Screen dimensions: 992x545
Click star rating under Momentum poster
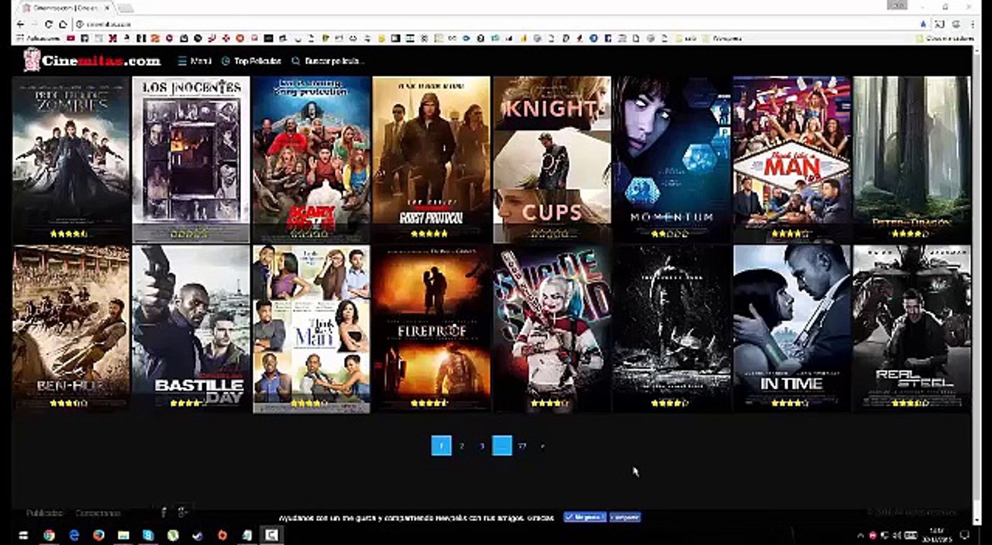[x=670, y=234]
